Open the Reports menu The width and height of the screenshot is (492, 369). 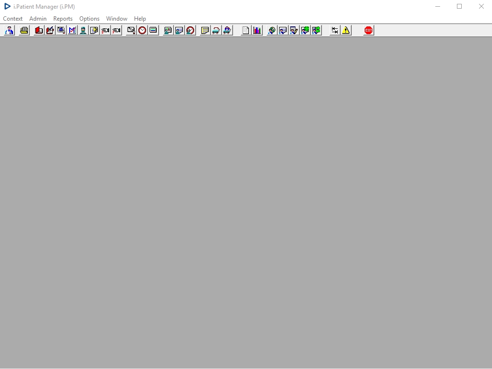tap(63, 19)
